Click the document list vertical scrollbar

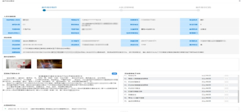[238, 89]
